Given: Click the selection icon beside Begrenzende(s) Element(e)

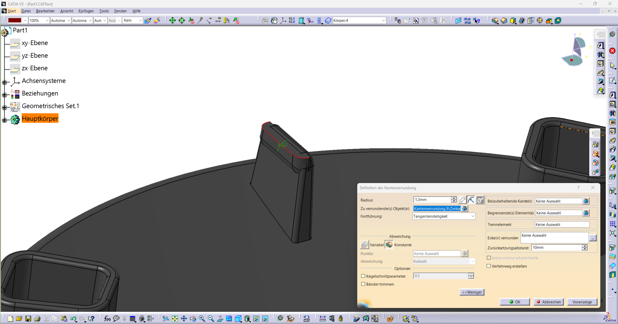Looking at the screenshot, I should (x=586, y=213).
